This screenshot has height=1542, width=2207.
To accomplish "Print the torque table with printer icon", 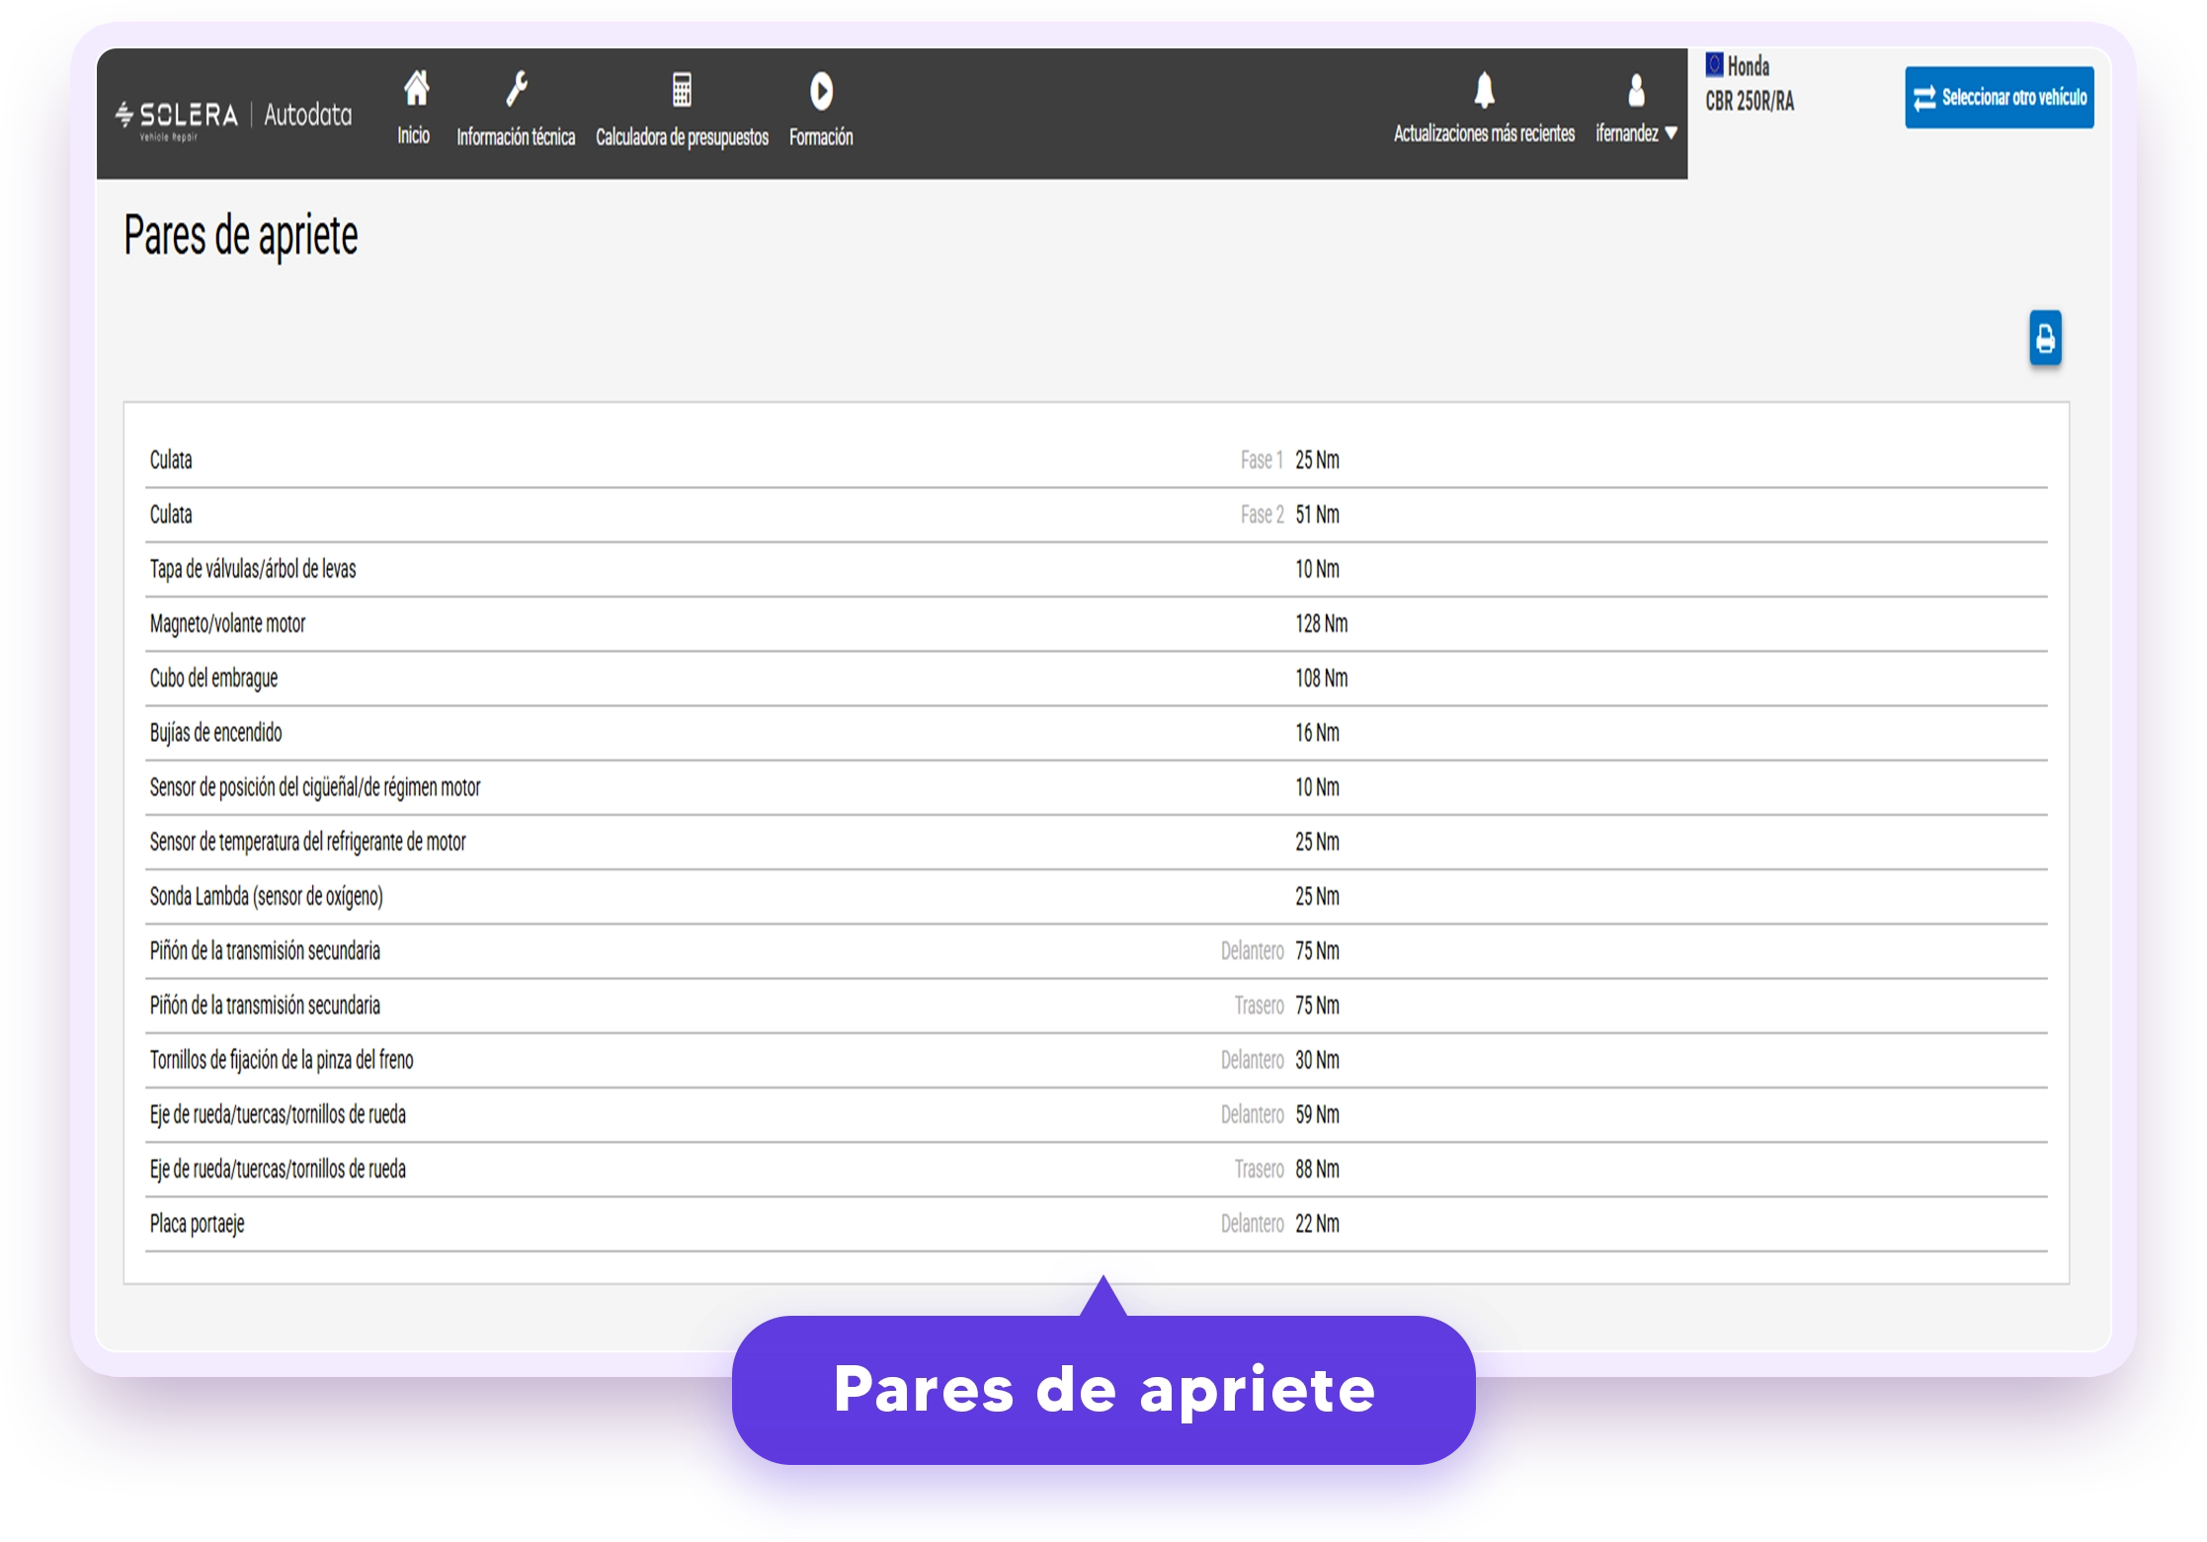I will click(x=2045, y=339).
